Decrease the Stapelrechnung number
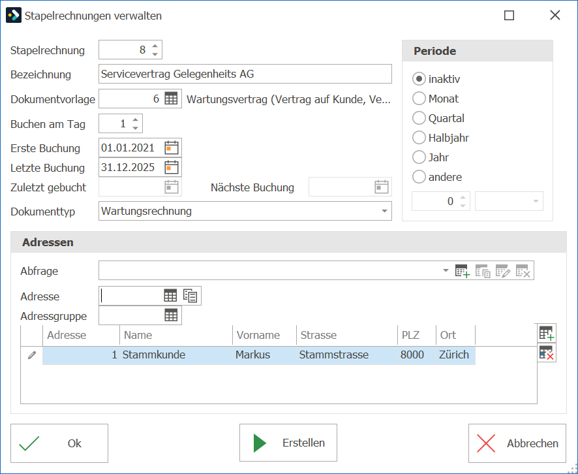 coord(155,54)
